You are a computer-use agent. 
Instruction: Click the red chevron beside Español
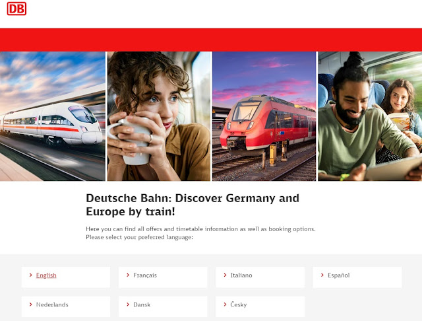pos(322,275)
